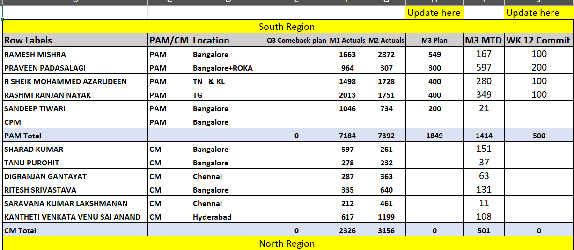Click the "Bangalore+ROKA" location cell
This screenshot has height=250, width=574.
coord(223,68)
